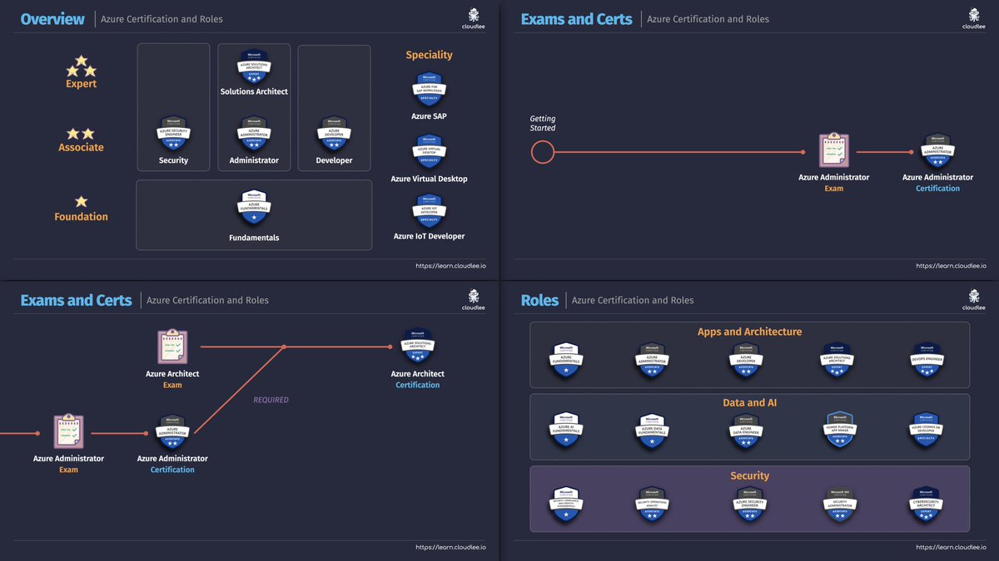Select the Azure Architect exam clipboard icon

tap(172, 347)
